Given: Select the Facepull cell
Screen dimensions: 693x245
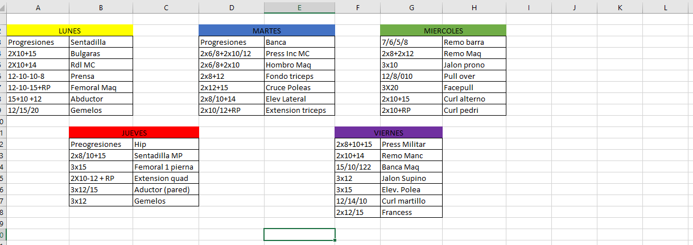Looking at the screenshot, I should tap(474, 87).
